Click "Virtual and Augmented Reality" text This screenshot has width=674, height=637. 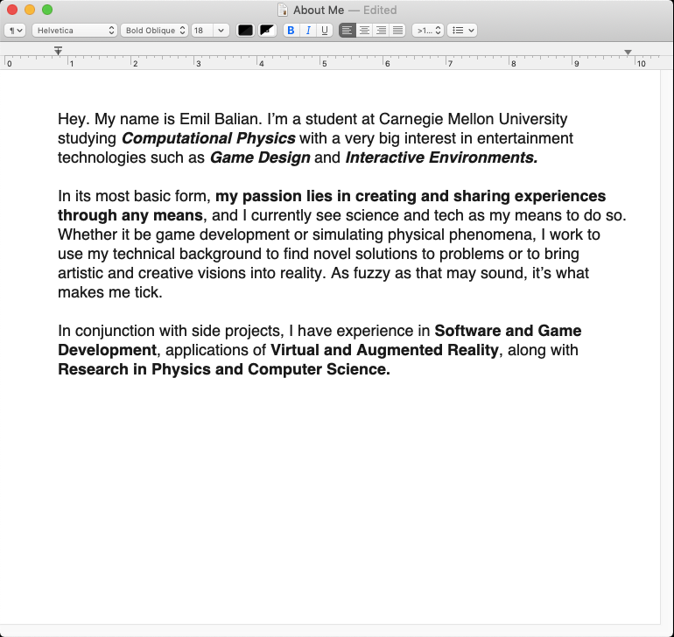(x=384, y=350)
